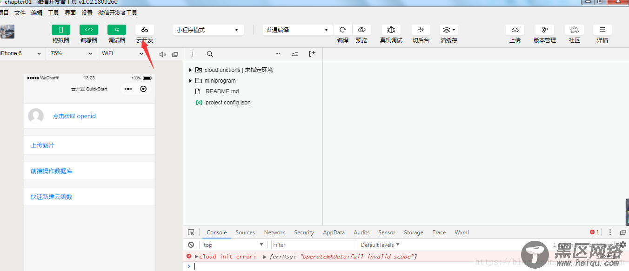The height and width of the screenshot is (271, 629).
Task: Open the 设置 menu
Action: pyautogui.click(x=87, y=13)
